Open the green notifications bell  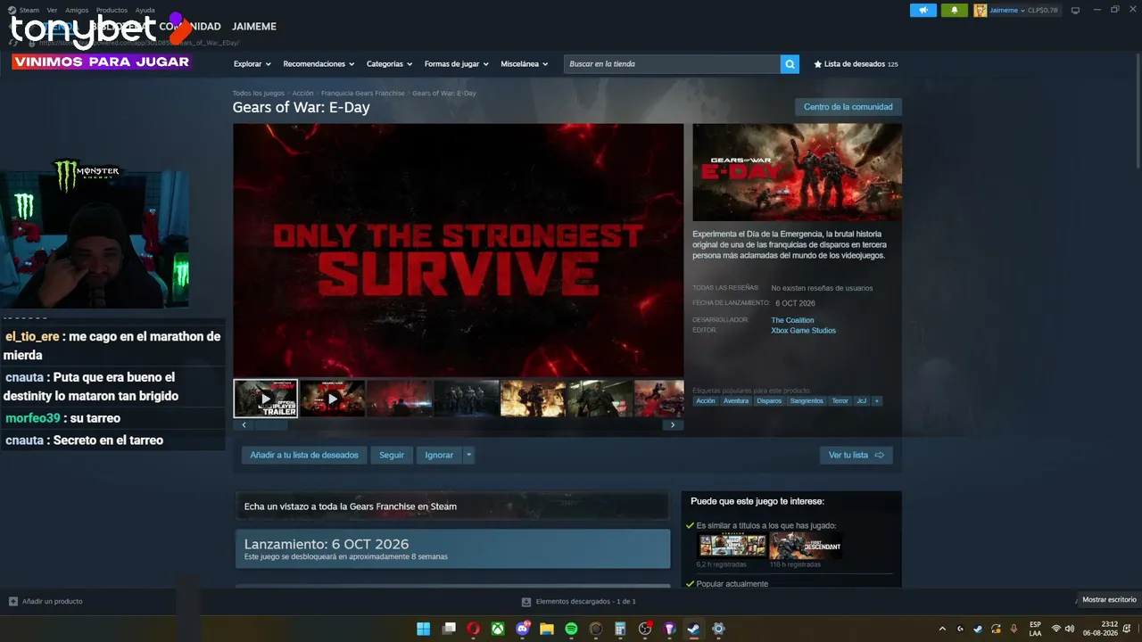click(954, 11)
